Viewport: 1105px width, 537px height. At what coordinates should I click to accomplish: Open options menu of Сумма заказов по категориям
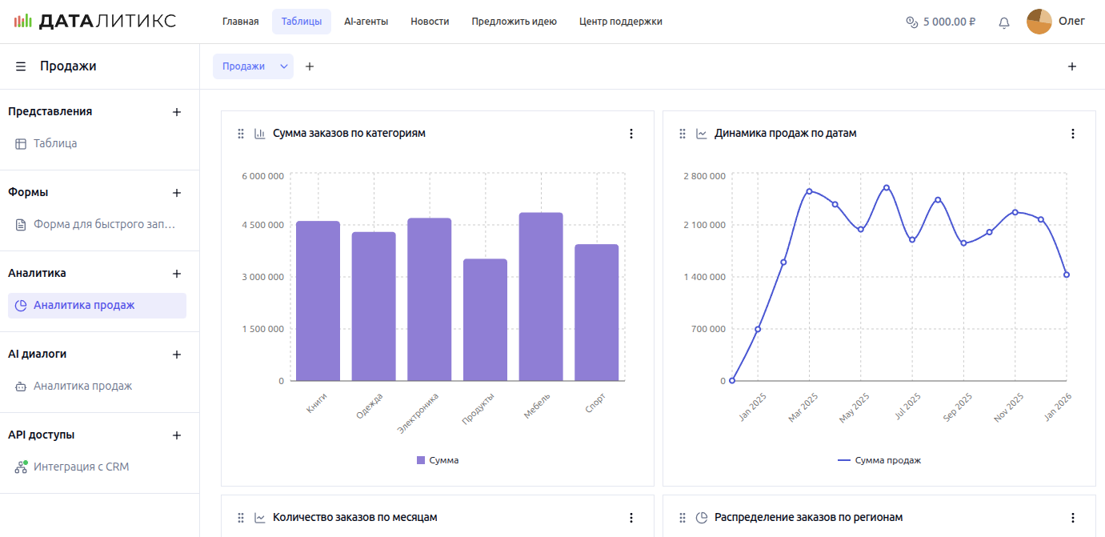631,134
